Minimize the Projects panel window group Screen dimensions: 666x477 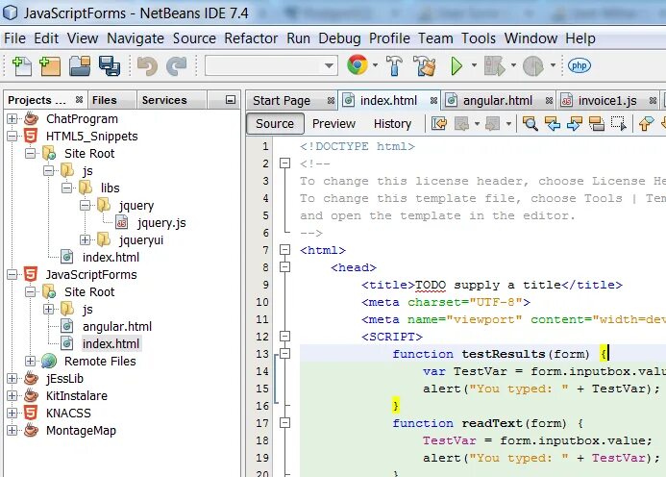pos(231,100)
